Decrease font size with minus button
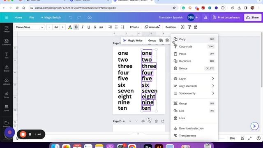This screenshot has width=263, height=148. coord(49,27)
